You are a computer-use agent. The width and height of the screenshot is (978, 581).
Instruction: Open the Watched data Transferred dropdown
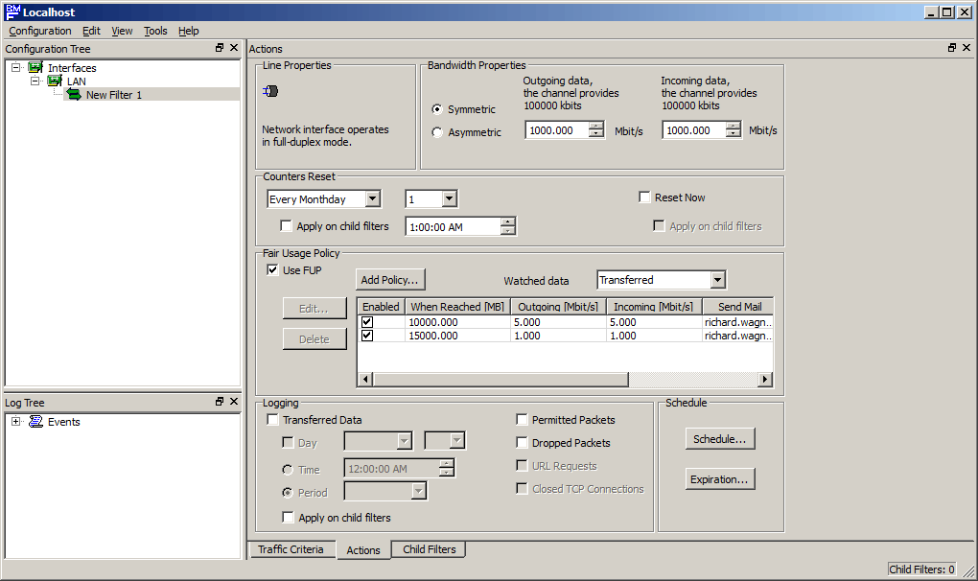pos(718,280)
